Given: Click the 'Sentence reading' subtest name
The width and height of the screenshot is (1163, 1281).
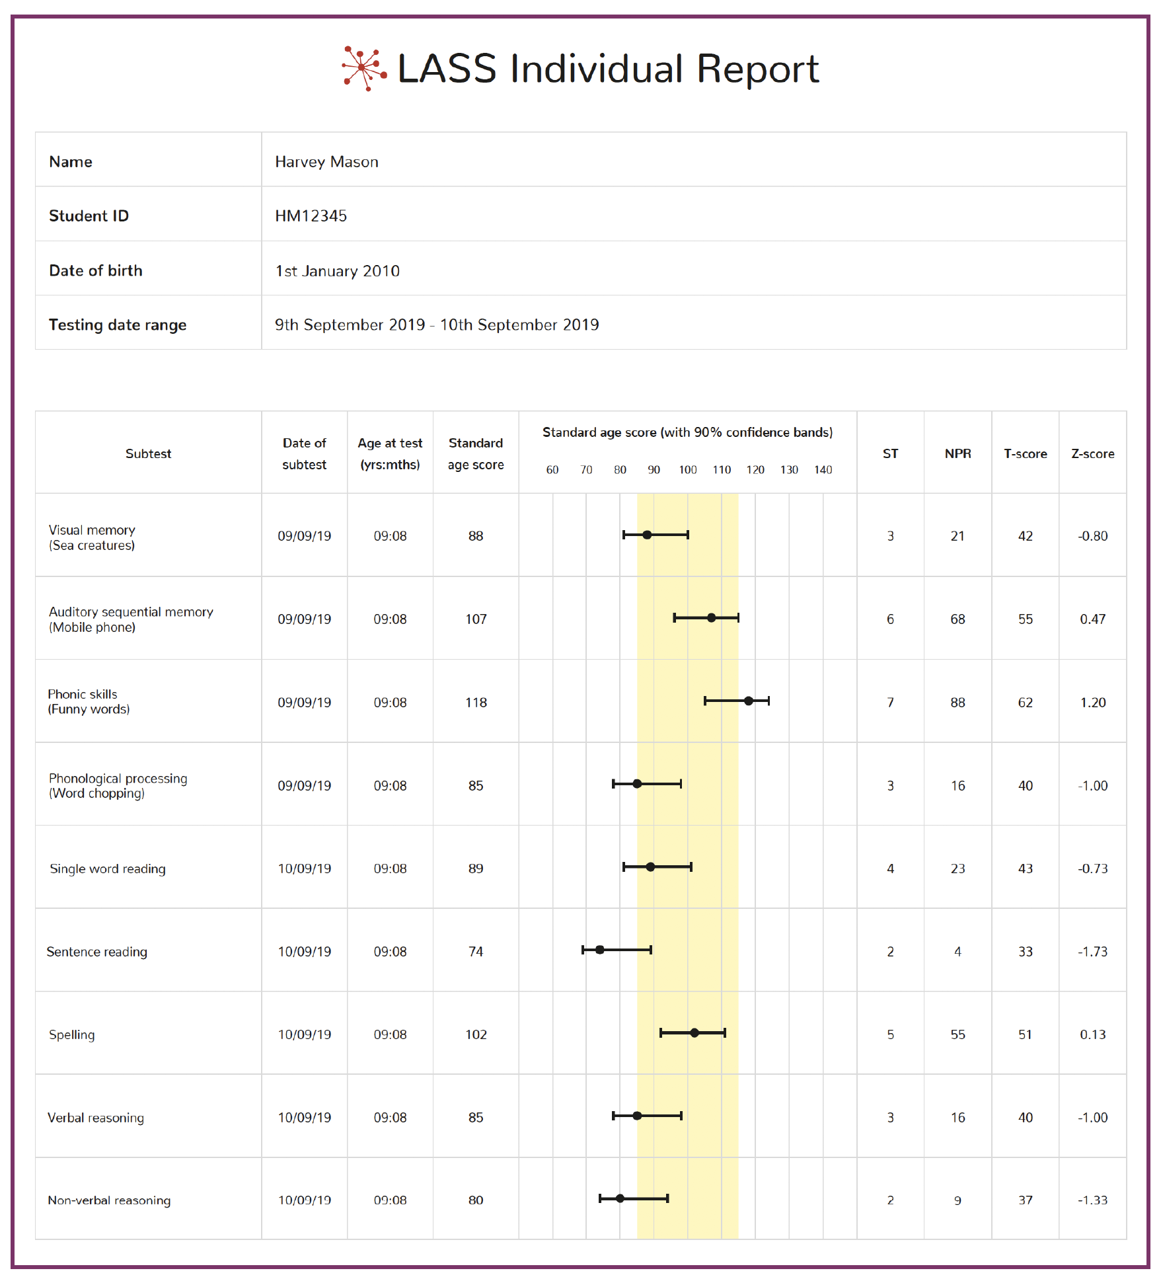Looking at the screenshot, I should click(x=96, y=952).
